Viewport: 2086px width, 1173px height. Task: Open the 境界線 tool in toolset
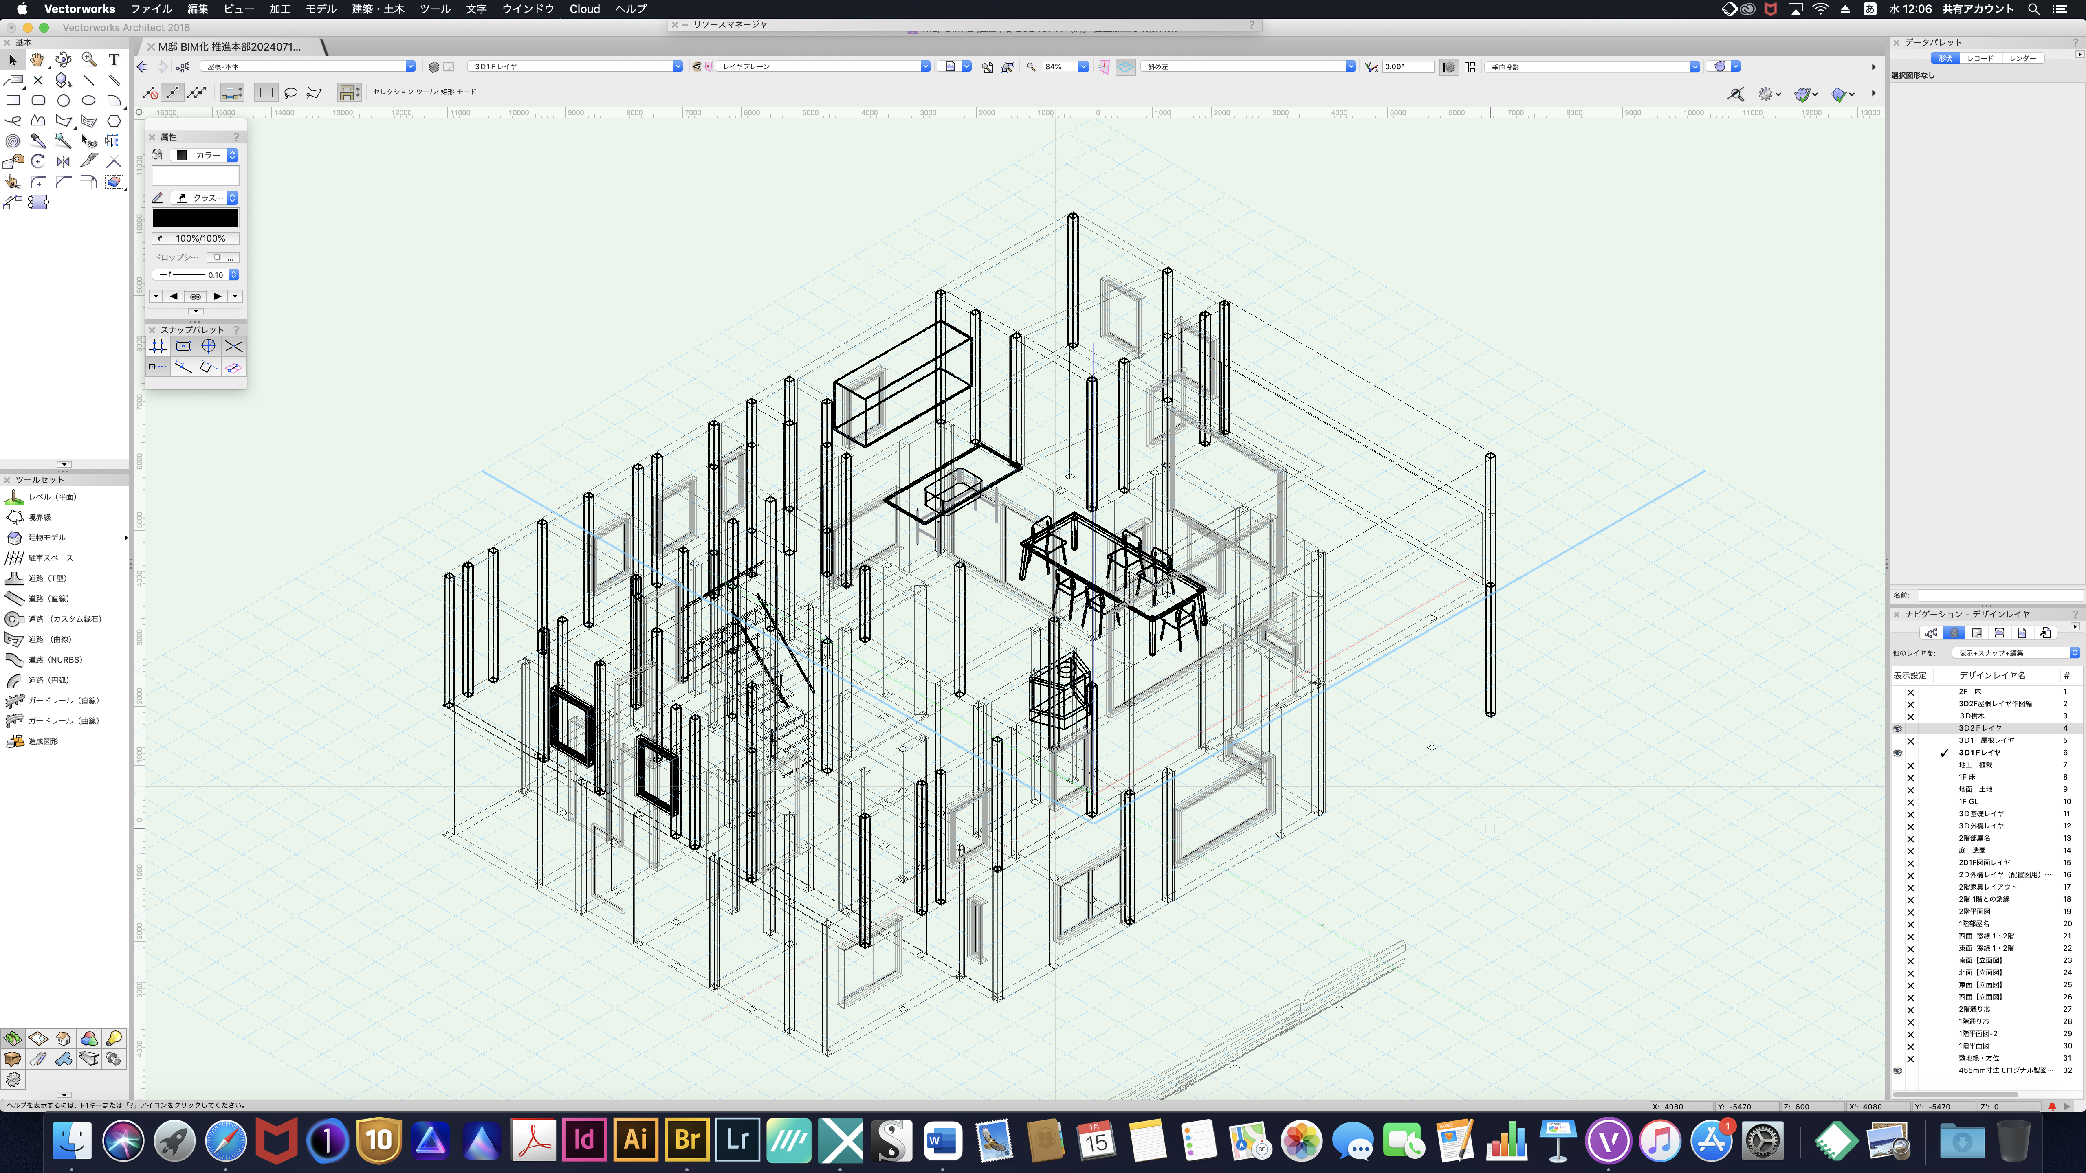click(x=40, y=516)
